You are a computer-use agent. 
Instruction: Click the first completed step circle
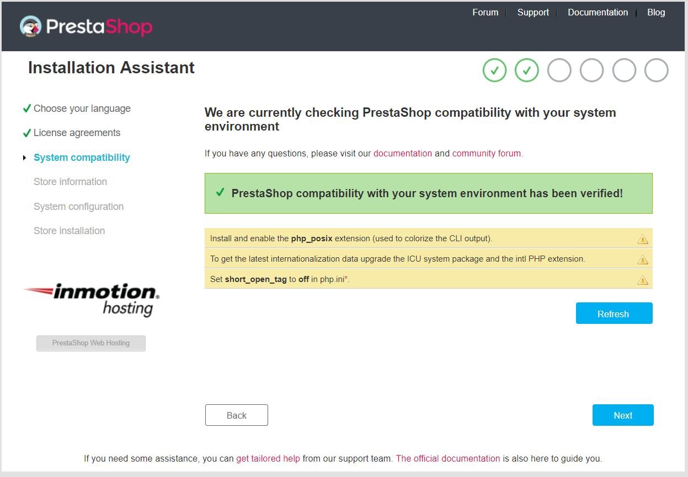pyautogui.click(x=494, y=71)
